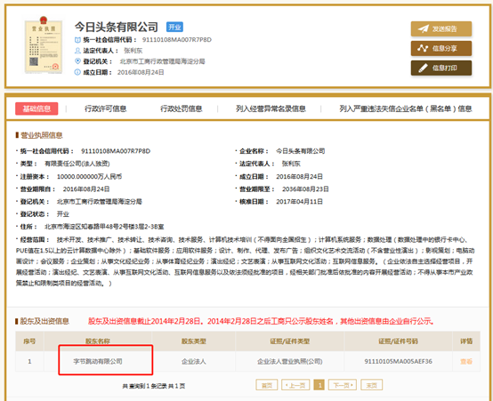Click the 发送报告 button

tap(441, 29)
